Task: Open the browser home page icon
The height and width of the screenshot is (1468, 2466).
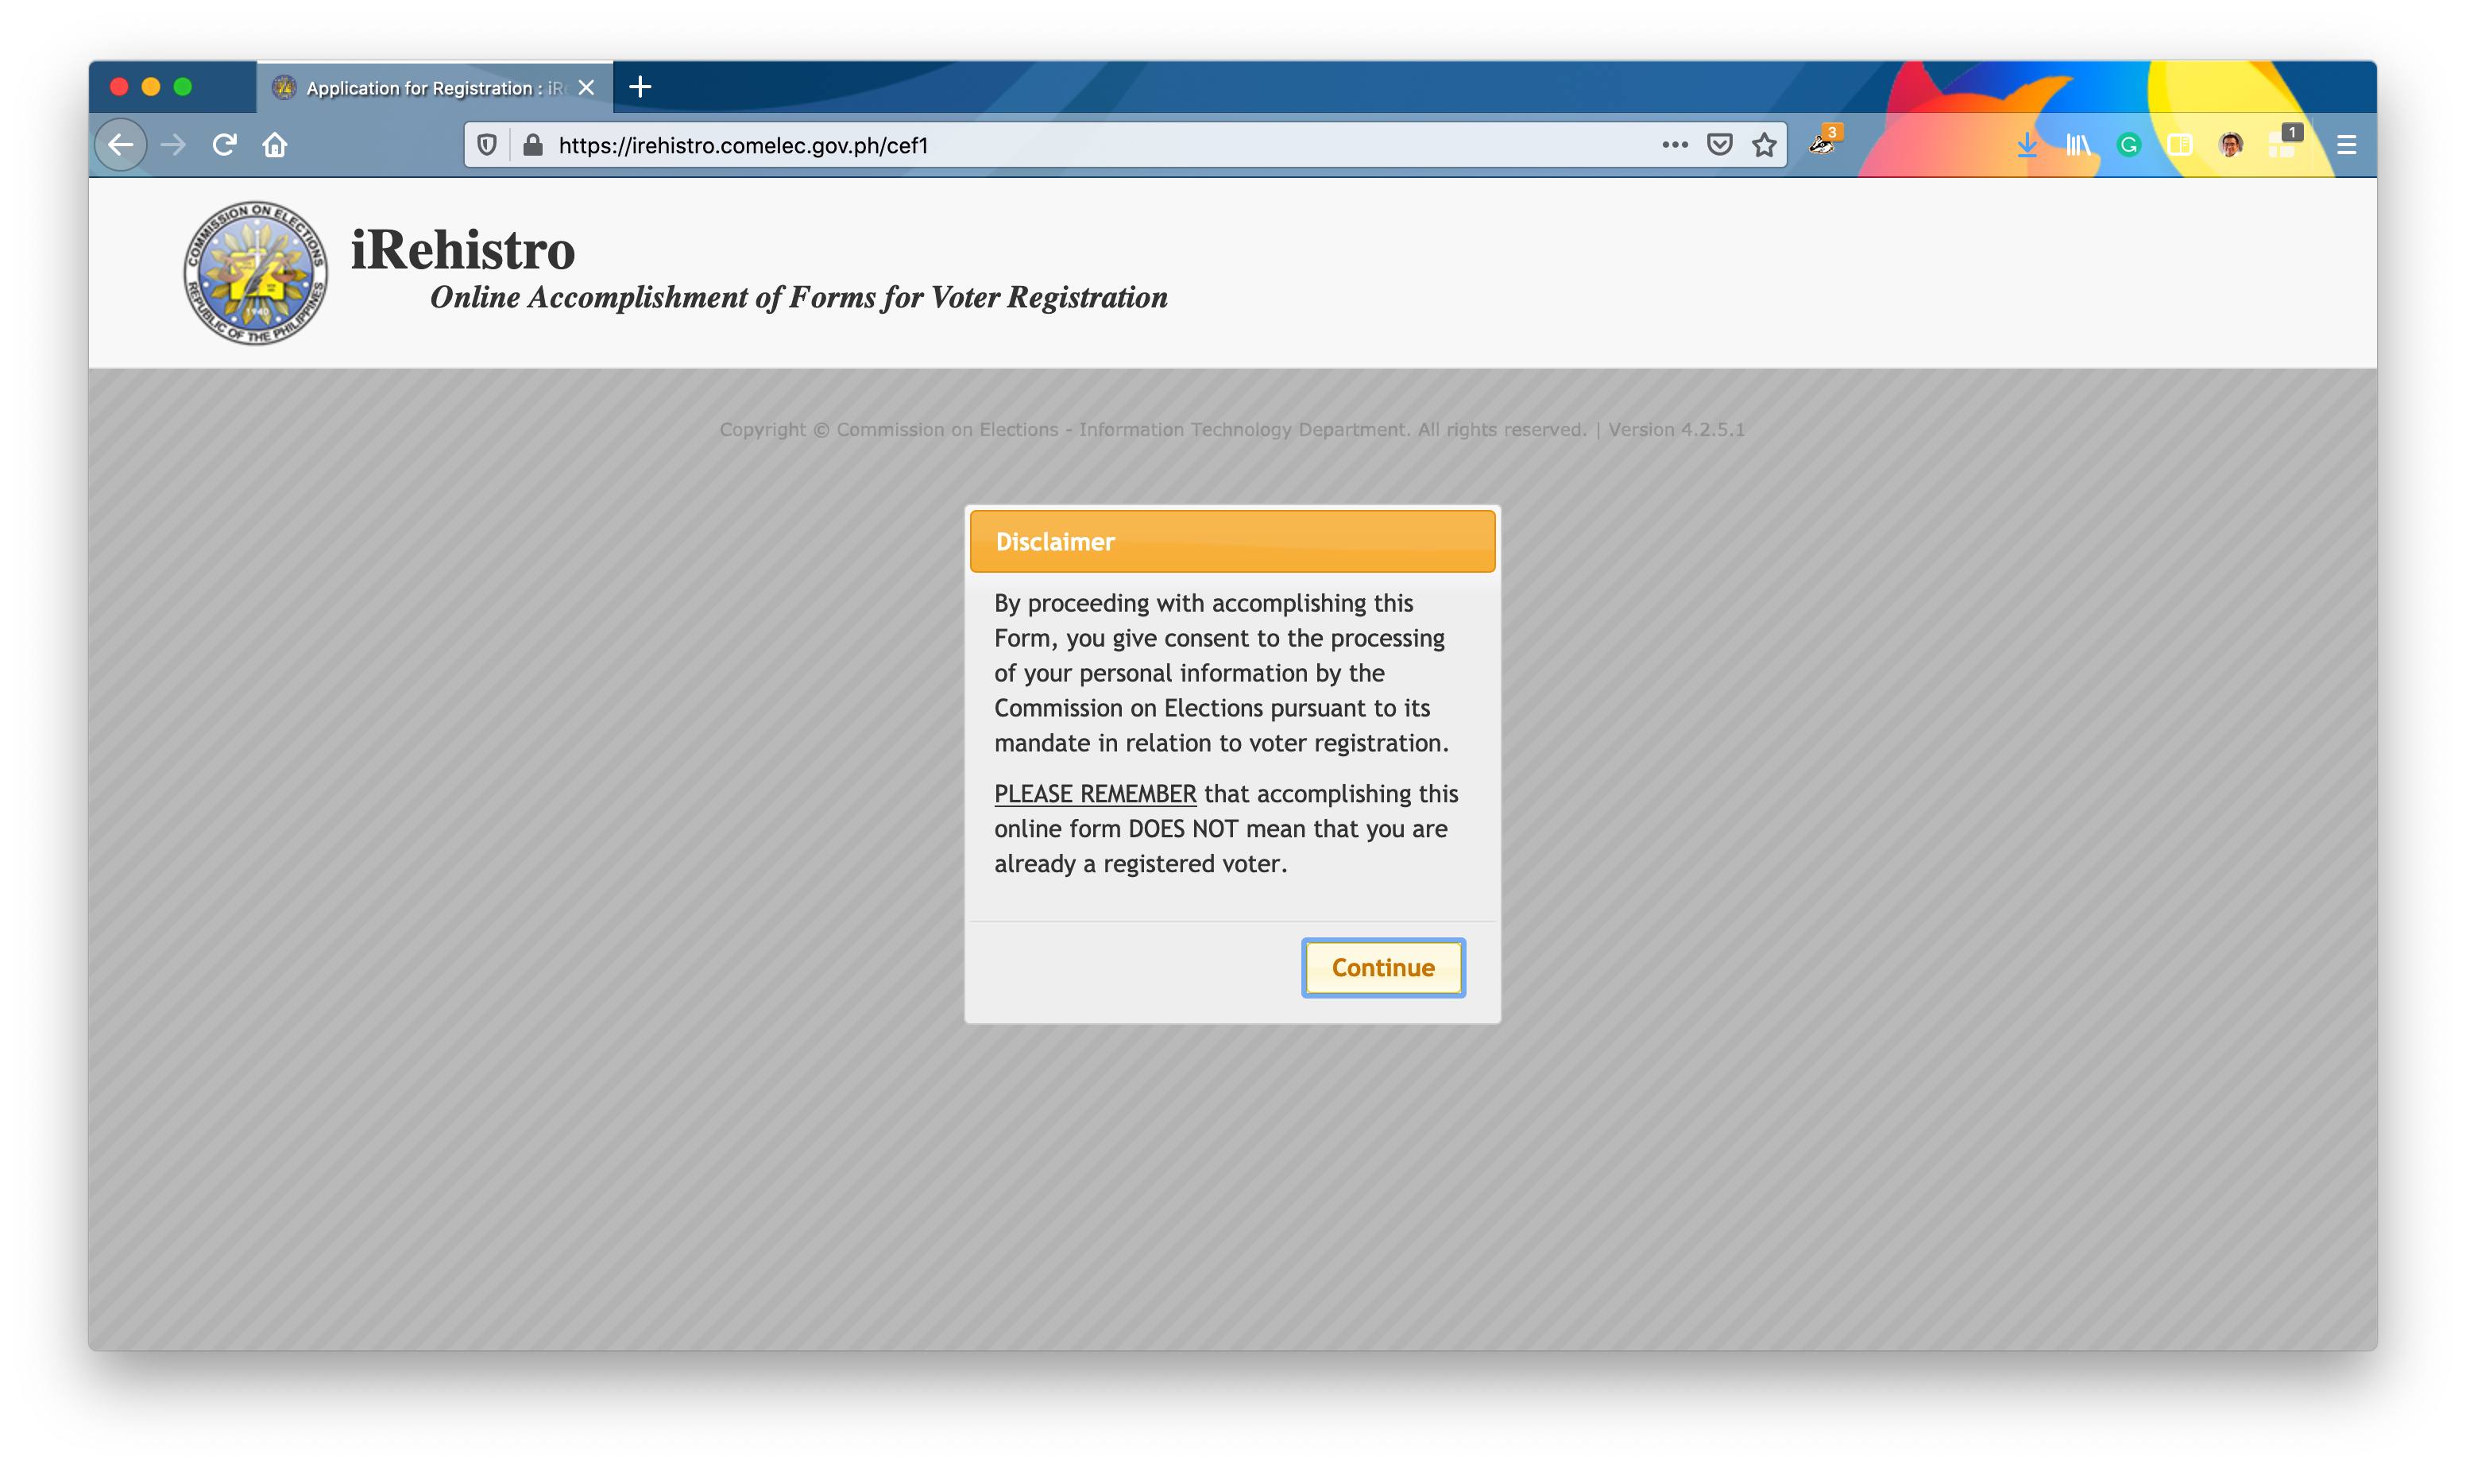Action: (x=275, y=145)
